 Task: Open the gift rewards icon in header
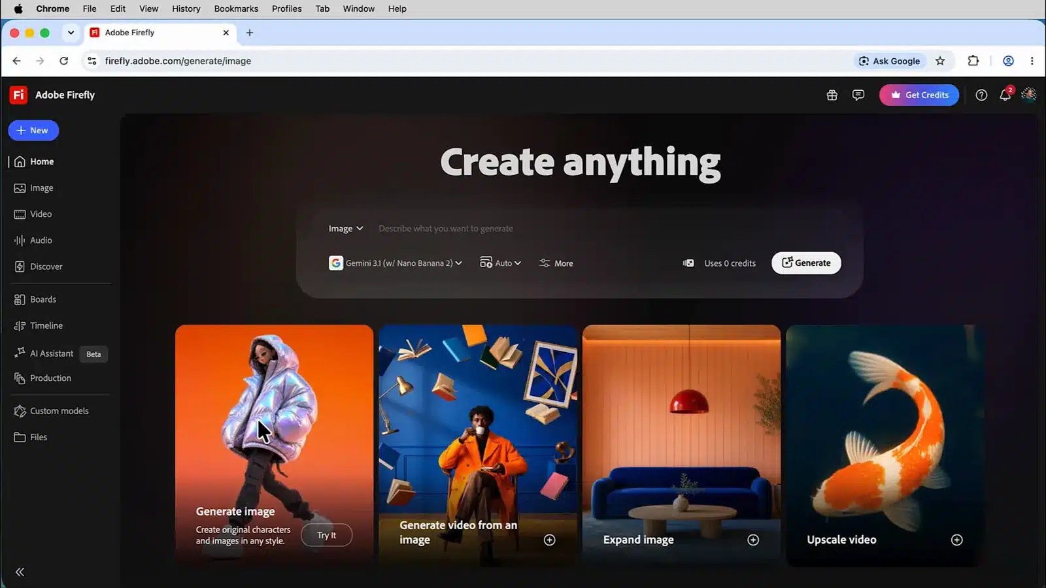pyautogui.click(x=832, y=95)
